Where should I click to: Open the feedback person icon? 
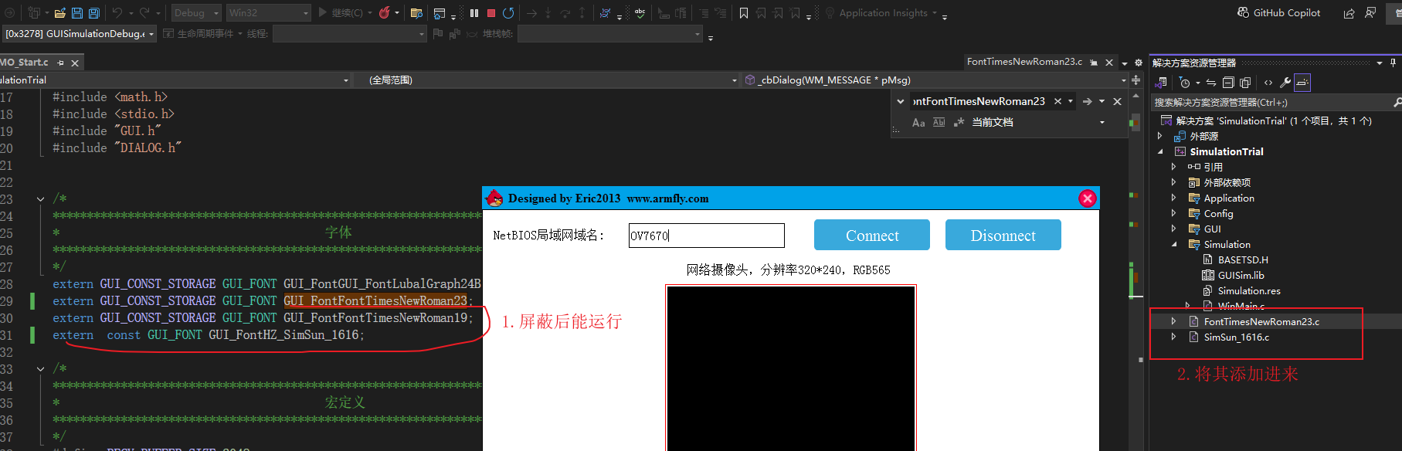(x=1370, y=13)
